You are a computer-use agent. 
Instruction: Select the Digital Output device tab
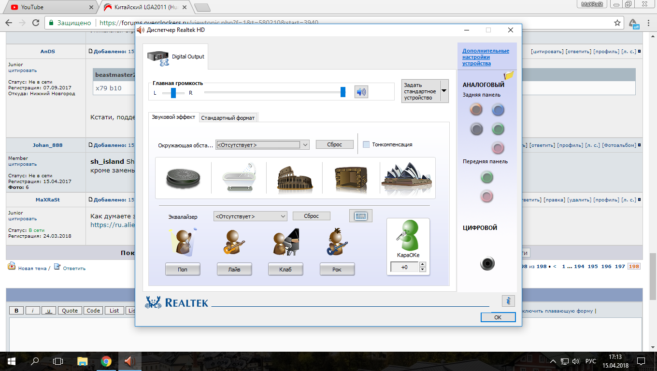176,57
